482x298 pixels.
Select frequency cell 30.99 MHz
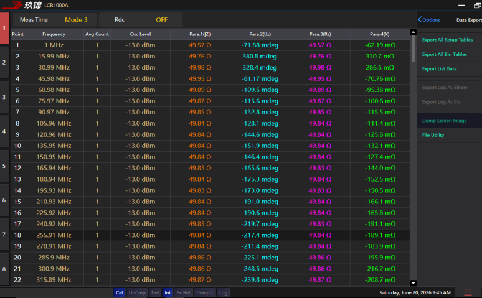point(54,68)
